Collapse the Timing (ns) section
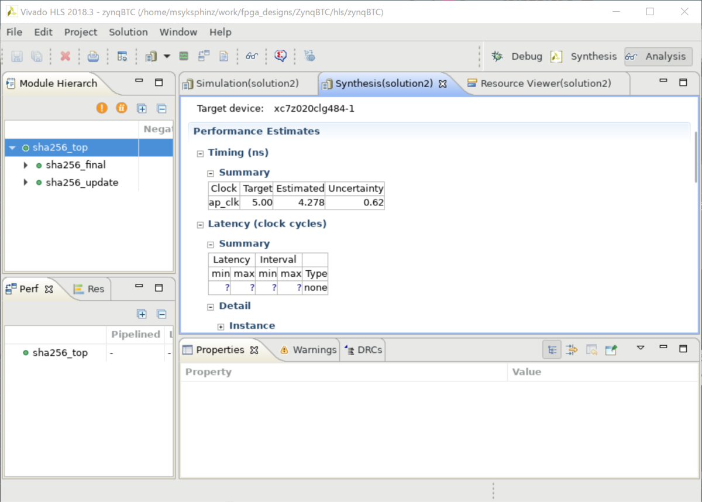 coord(200,153)
